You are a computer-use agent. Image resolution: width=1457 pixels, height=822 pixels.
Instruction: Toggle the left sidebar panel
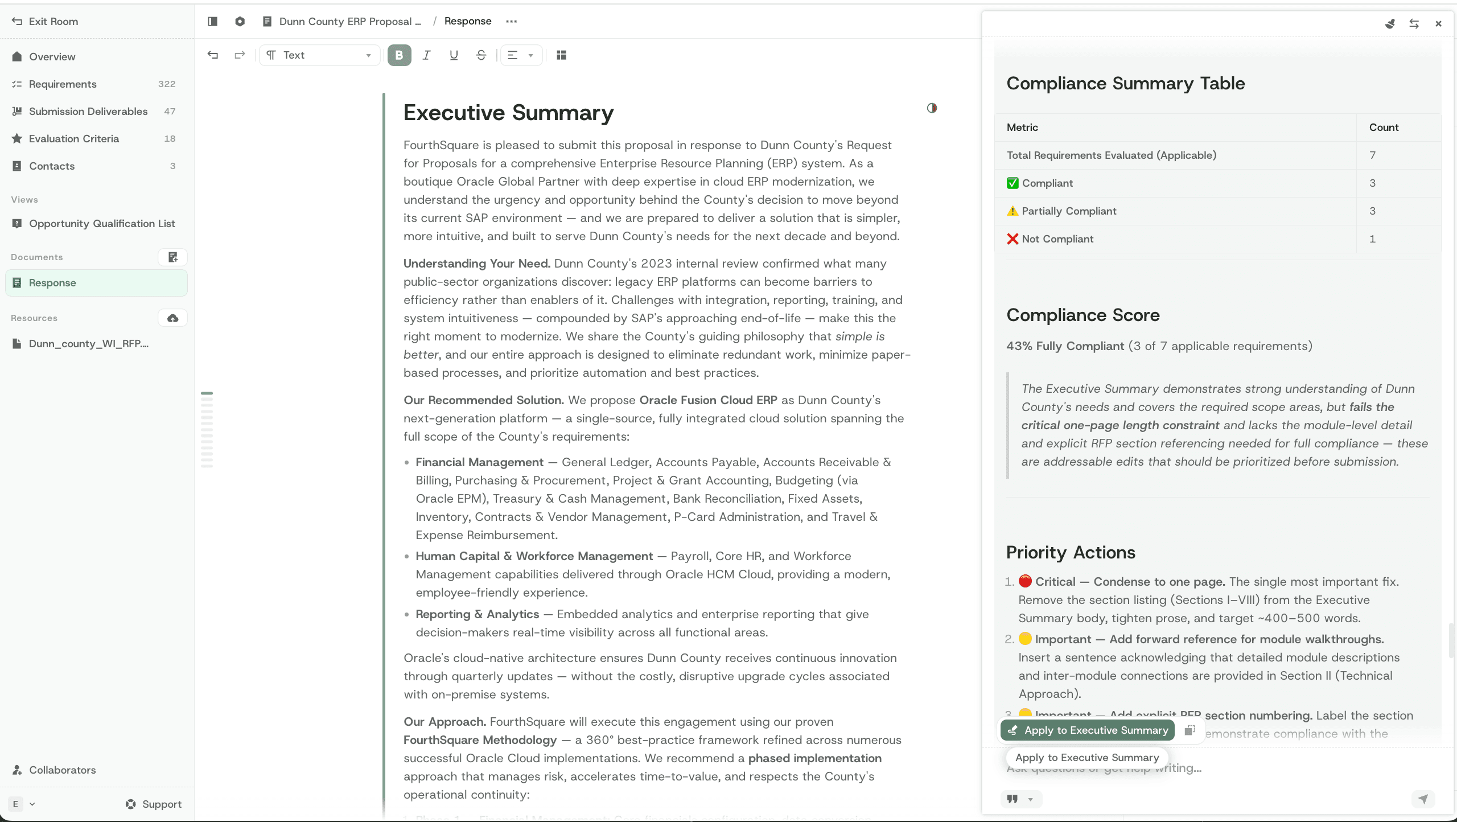(212, 21)
